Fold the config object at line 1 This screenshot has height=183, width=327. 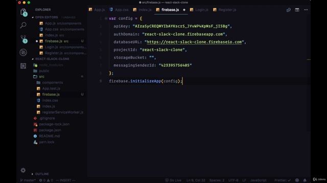click(106, 19)
